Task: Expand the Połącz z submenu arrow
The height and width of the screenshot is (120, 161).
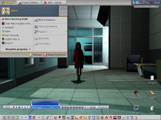Action: [66, 32]
